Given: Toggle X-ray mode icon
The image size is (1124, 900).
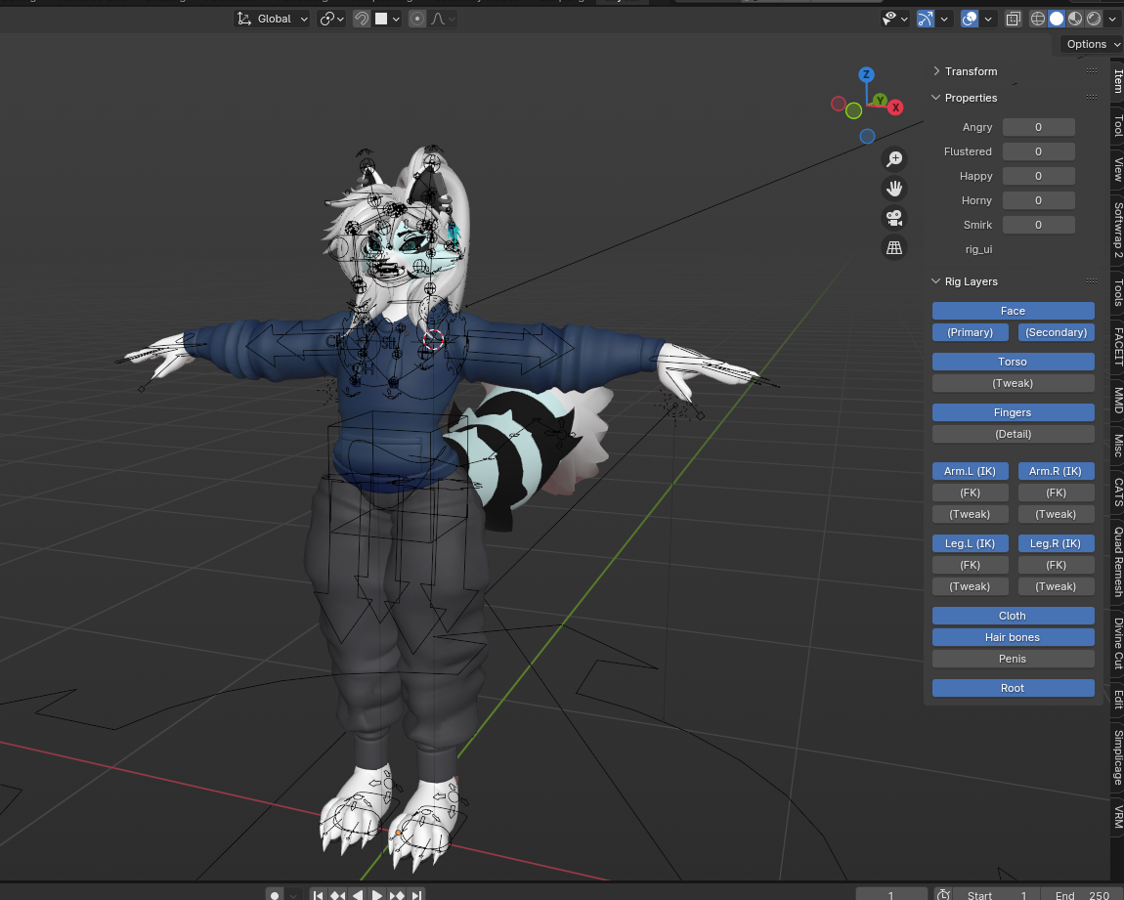Looking at the screenshot, I should click(x=1013, y=19).
